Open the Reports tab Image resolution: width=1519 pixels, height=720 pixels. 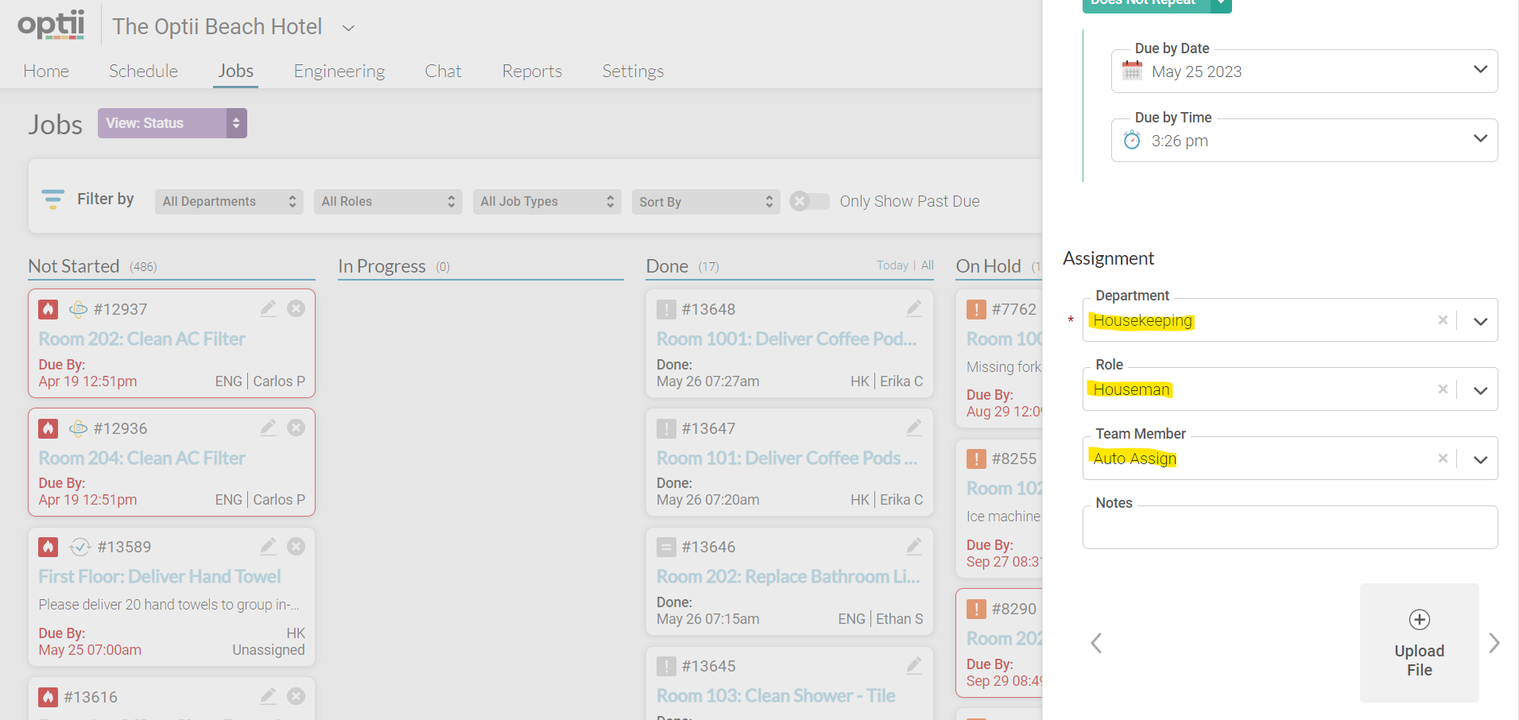(x=532, y=72)
